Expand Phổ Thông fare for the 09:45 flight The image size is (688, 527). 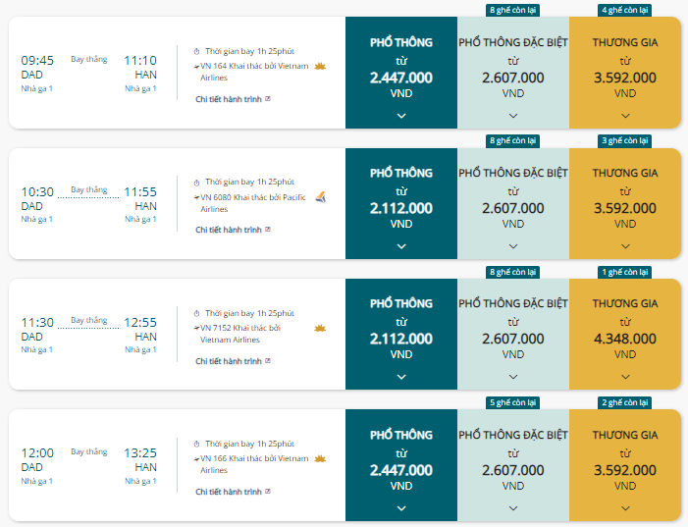(x=400, y=116)
